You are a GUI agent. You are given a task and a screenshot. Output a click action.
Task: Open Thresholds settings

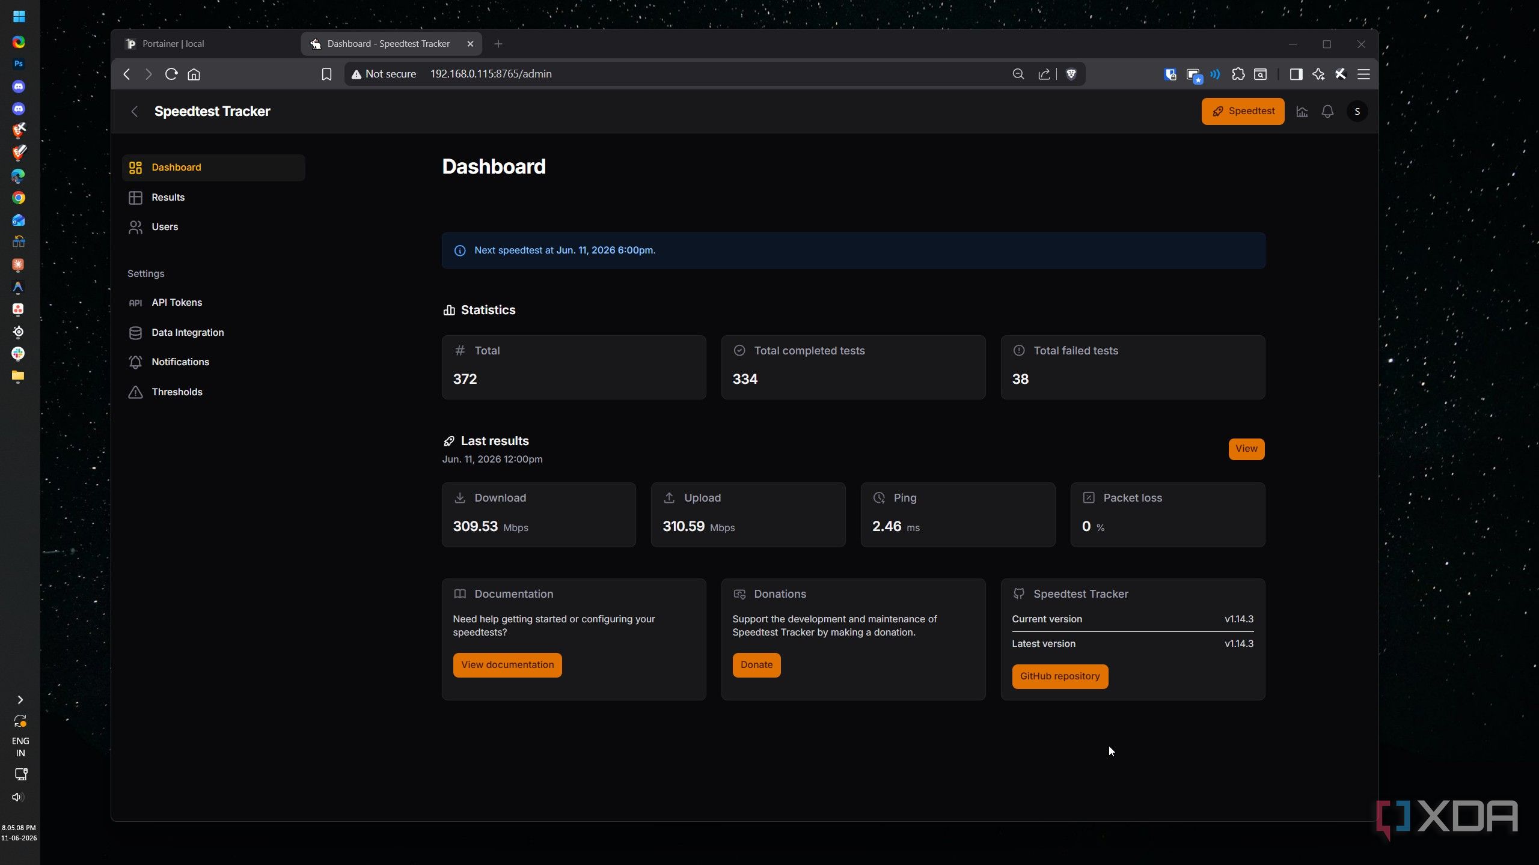pyautogui.click(x=213, y=392)
